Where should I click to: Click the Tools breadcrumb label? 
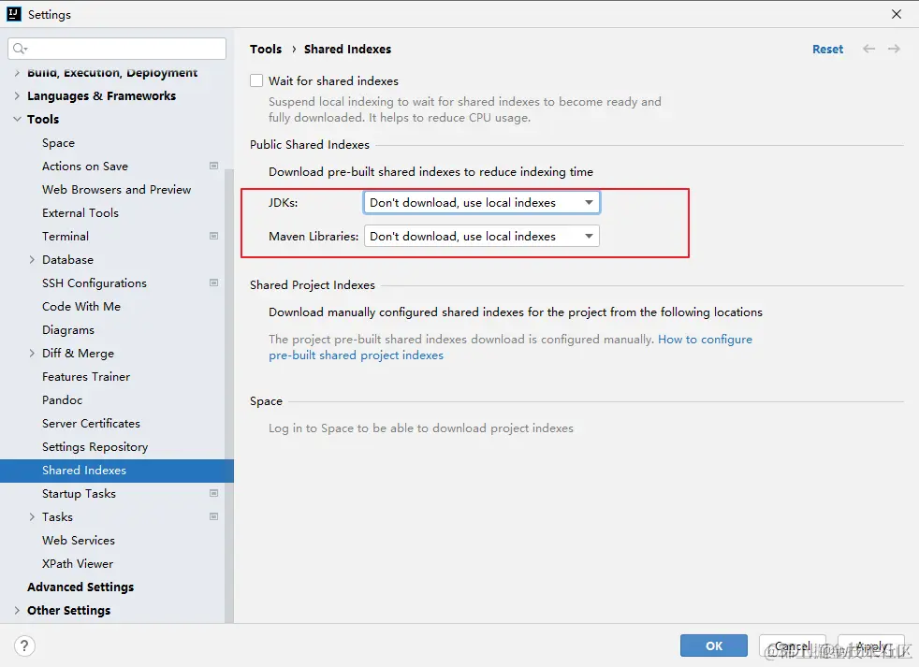[266, 50]
